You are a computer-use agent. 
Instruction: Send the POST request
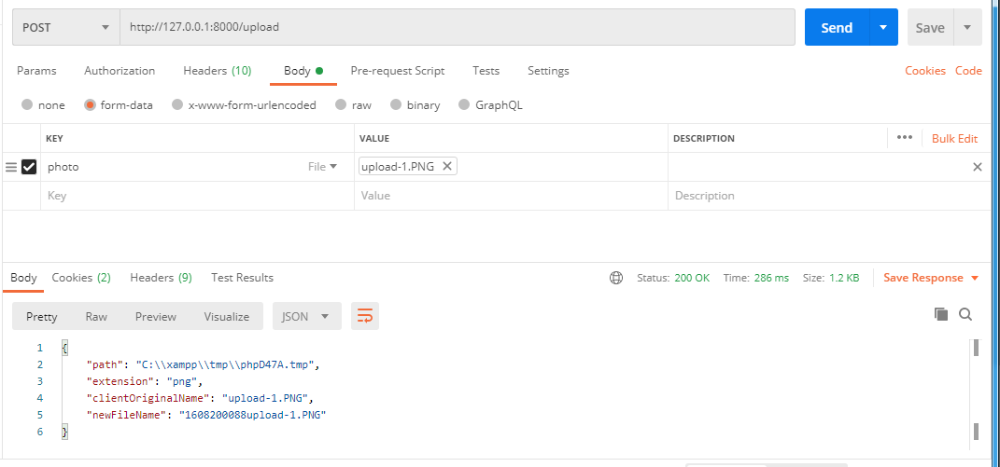(837, 27)
